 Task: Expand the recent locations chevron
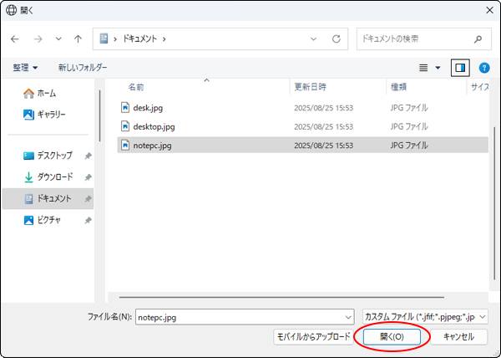point(58,38)
